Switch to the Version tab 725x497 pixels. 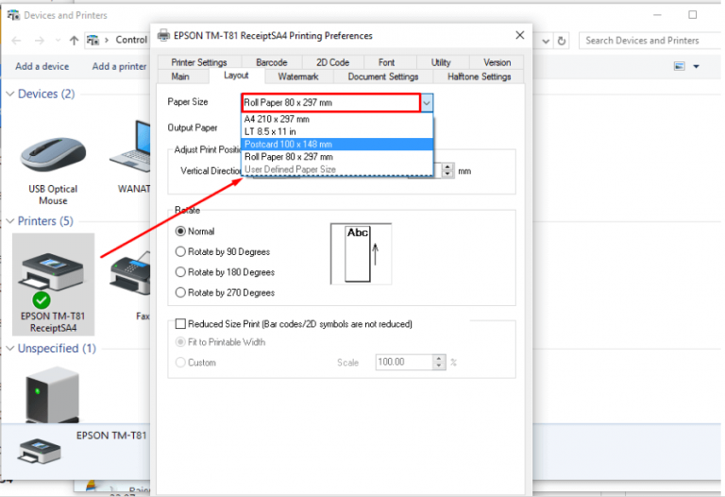[497, 62]
